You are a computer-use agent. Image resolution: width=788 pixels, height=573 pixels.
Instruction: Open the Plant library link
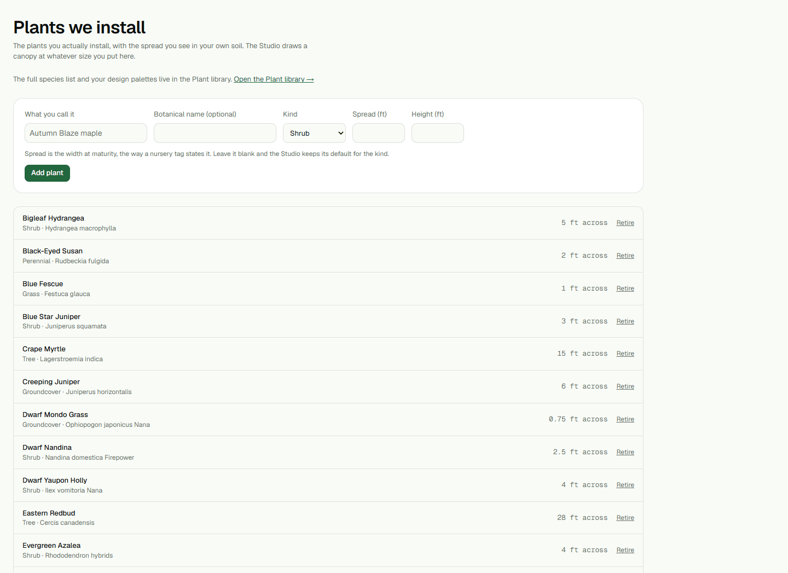274,79
